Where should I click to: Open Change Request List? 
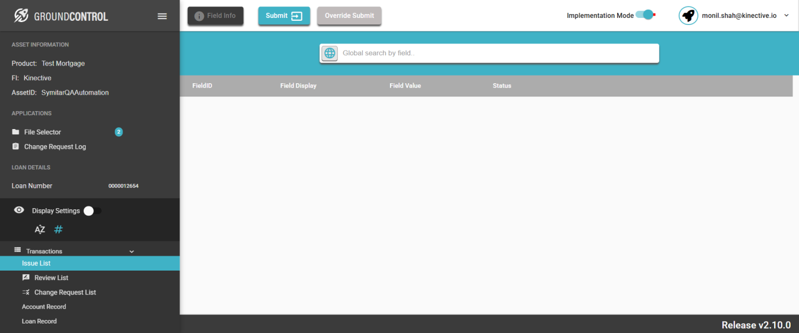click(65, 293)
